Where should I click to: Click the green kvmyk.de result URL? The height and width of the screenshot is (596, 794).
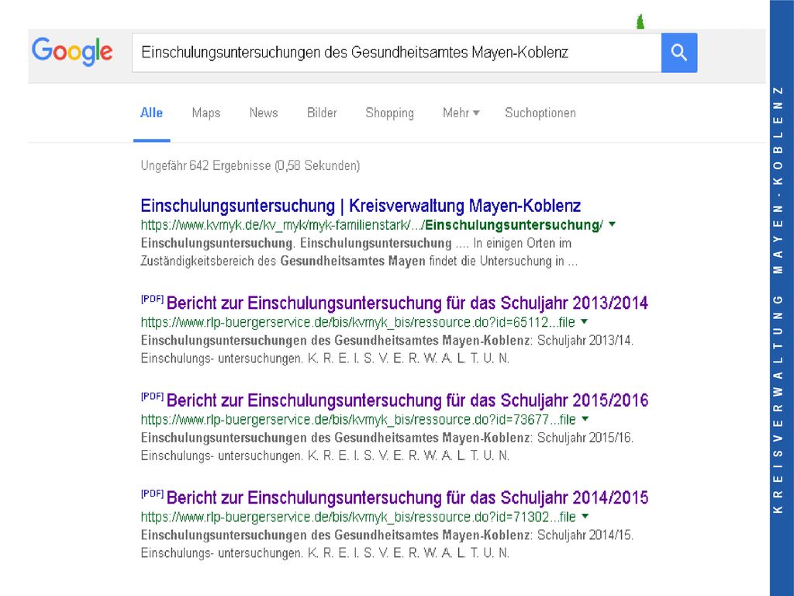click(x=371, y=224)
